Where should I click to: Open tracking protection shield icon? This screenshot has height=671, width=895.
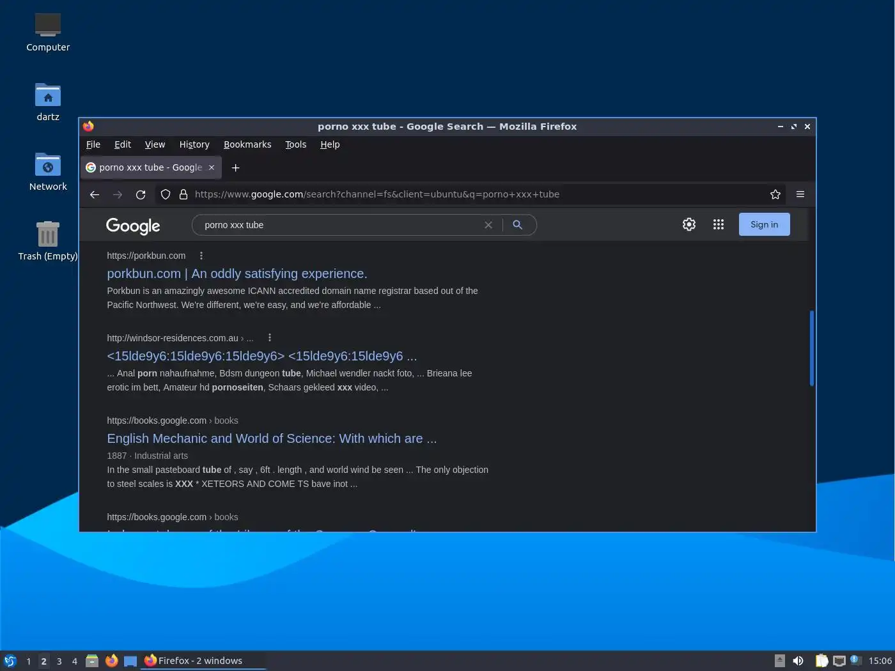click(166, 195)
